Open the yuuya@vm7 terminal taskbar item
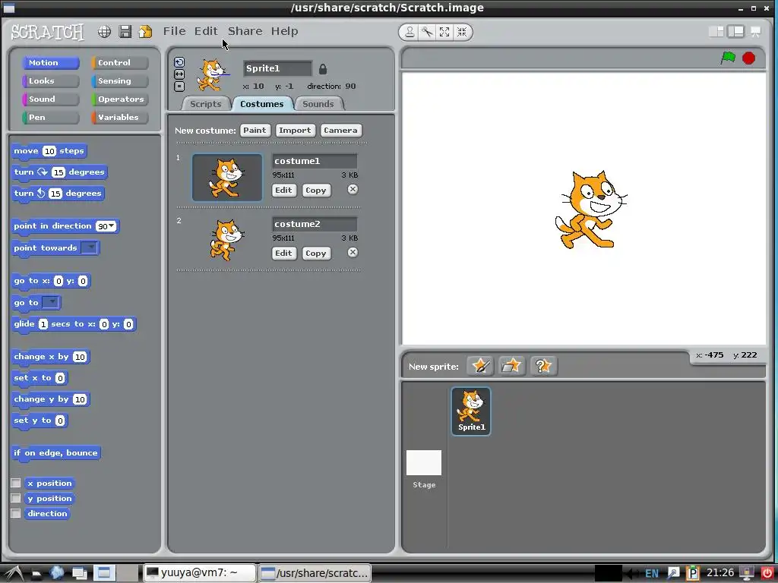 [200, 573]
